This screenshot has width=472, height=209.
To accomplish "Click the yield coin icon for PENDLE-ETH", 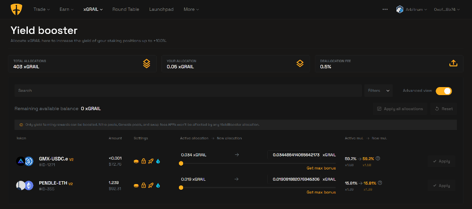I will 136,185.
